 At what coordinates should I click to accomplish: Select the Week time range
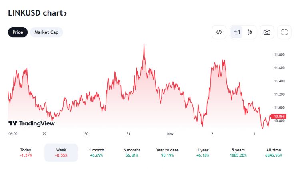pos(61,153)
